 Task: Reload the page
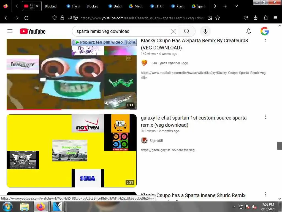click(x=26, y=18)
